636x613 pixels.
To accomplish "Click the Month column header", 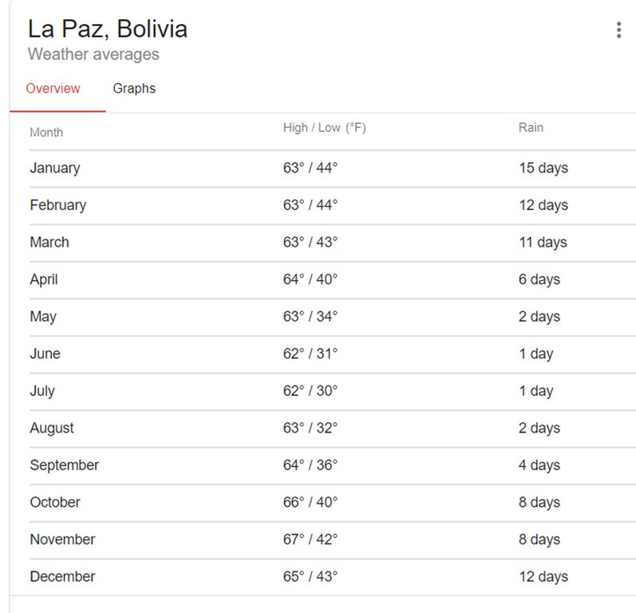I will point(46,132).
